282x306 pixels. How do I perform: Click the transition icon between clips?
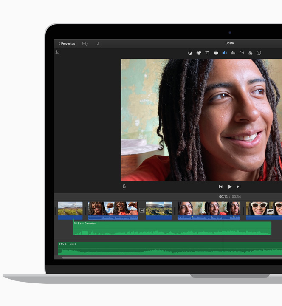point(142,210)
